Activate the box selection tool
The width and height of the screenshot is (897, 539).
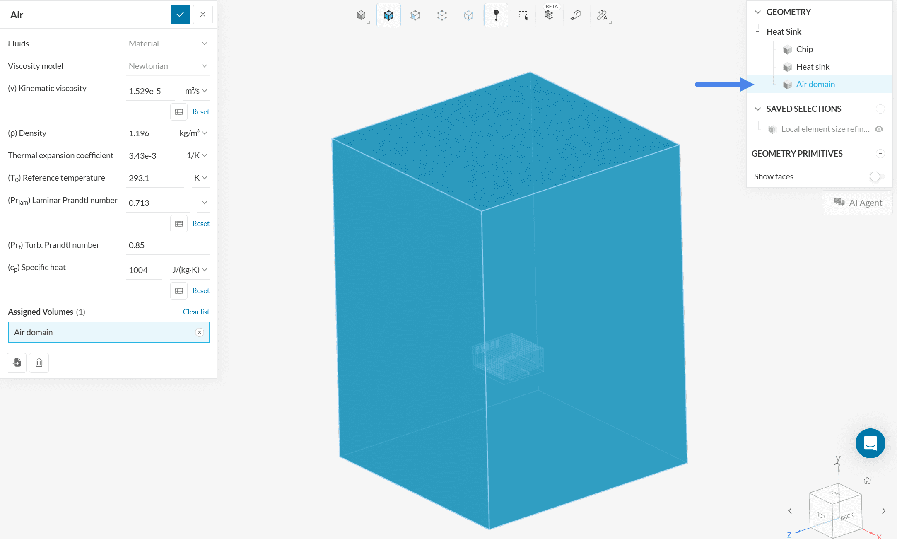coord(523,15)
